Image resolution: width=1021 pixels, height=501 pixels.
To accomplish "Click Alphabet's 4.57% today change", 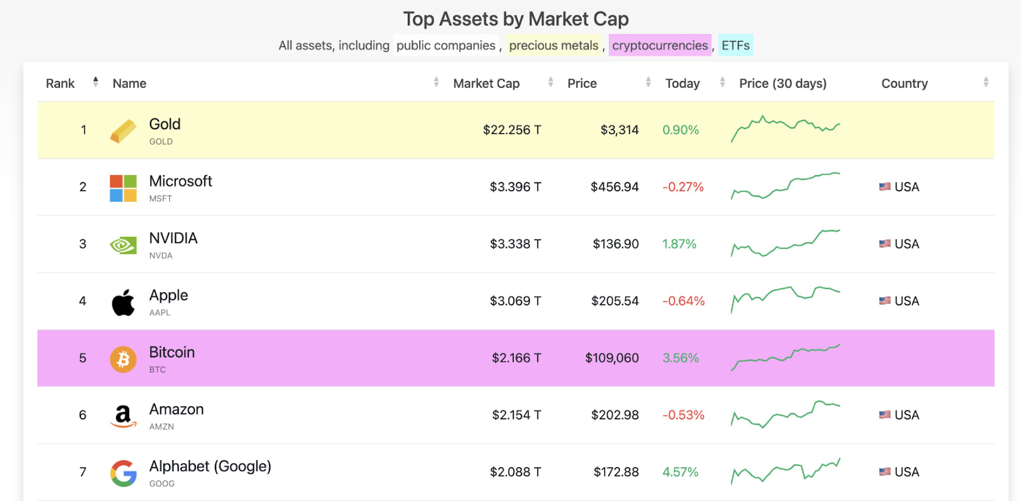I will click(x=680, y=472).
